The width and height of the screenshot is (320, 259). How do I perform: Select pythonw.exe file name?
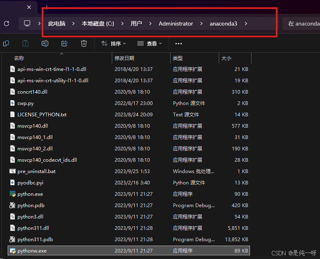[32, 251]
